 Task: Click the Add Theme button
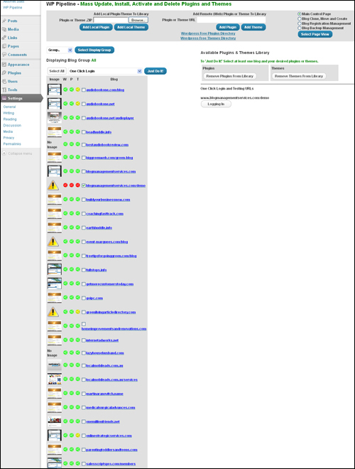253,27
